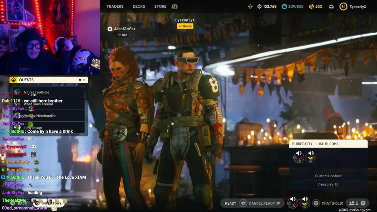Viewport: 377px width, 212px height.
Task: Click the Dale1115 chat message
Action: (x=32, y=101)
